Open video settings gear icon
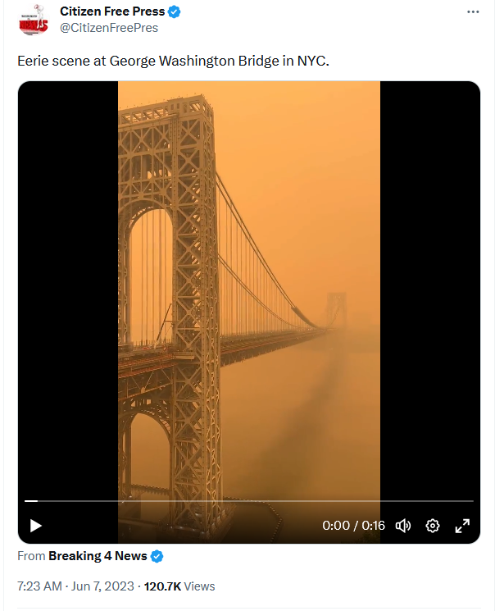 (x=433, y=526)
